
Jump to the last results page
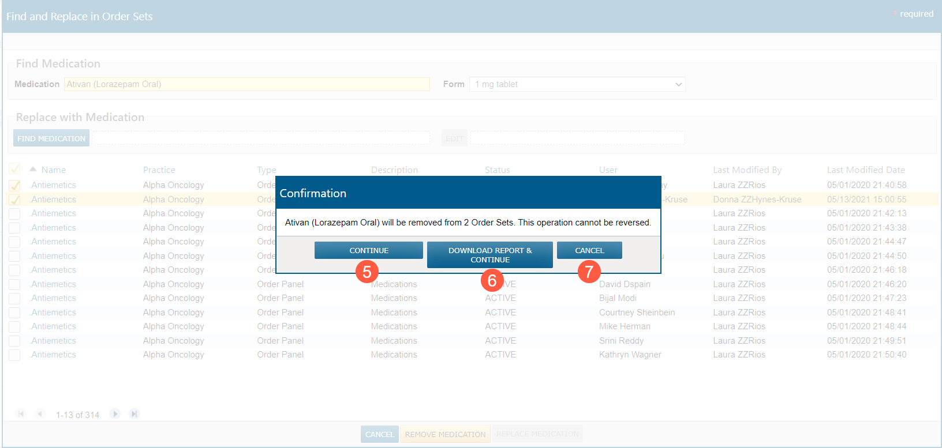[134, 414]
